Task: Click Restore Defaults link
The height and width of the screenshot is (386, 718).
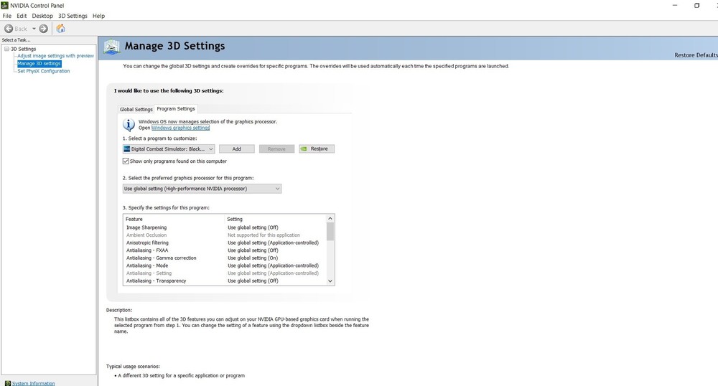Action: pos(696,55)
